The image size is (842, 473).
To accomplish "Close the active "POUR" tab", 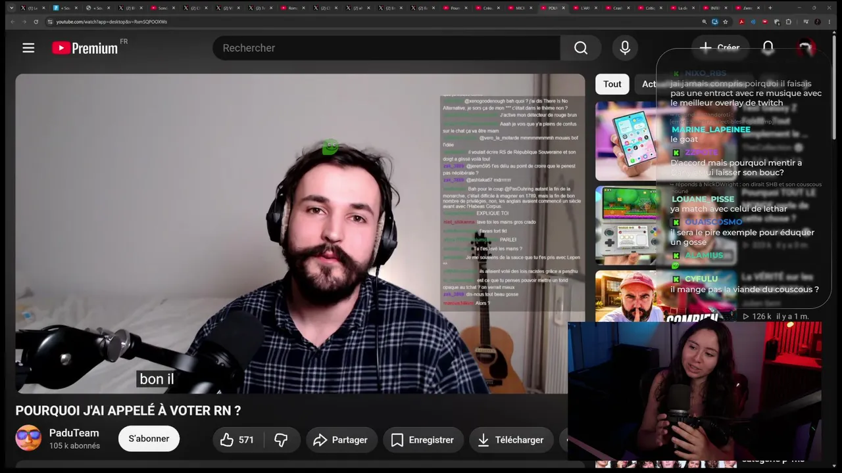I will 563,8.
